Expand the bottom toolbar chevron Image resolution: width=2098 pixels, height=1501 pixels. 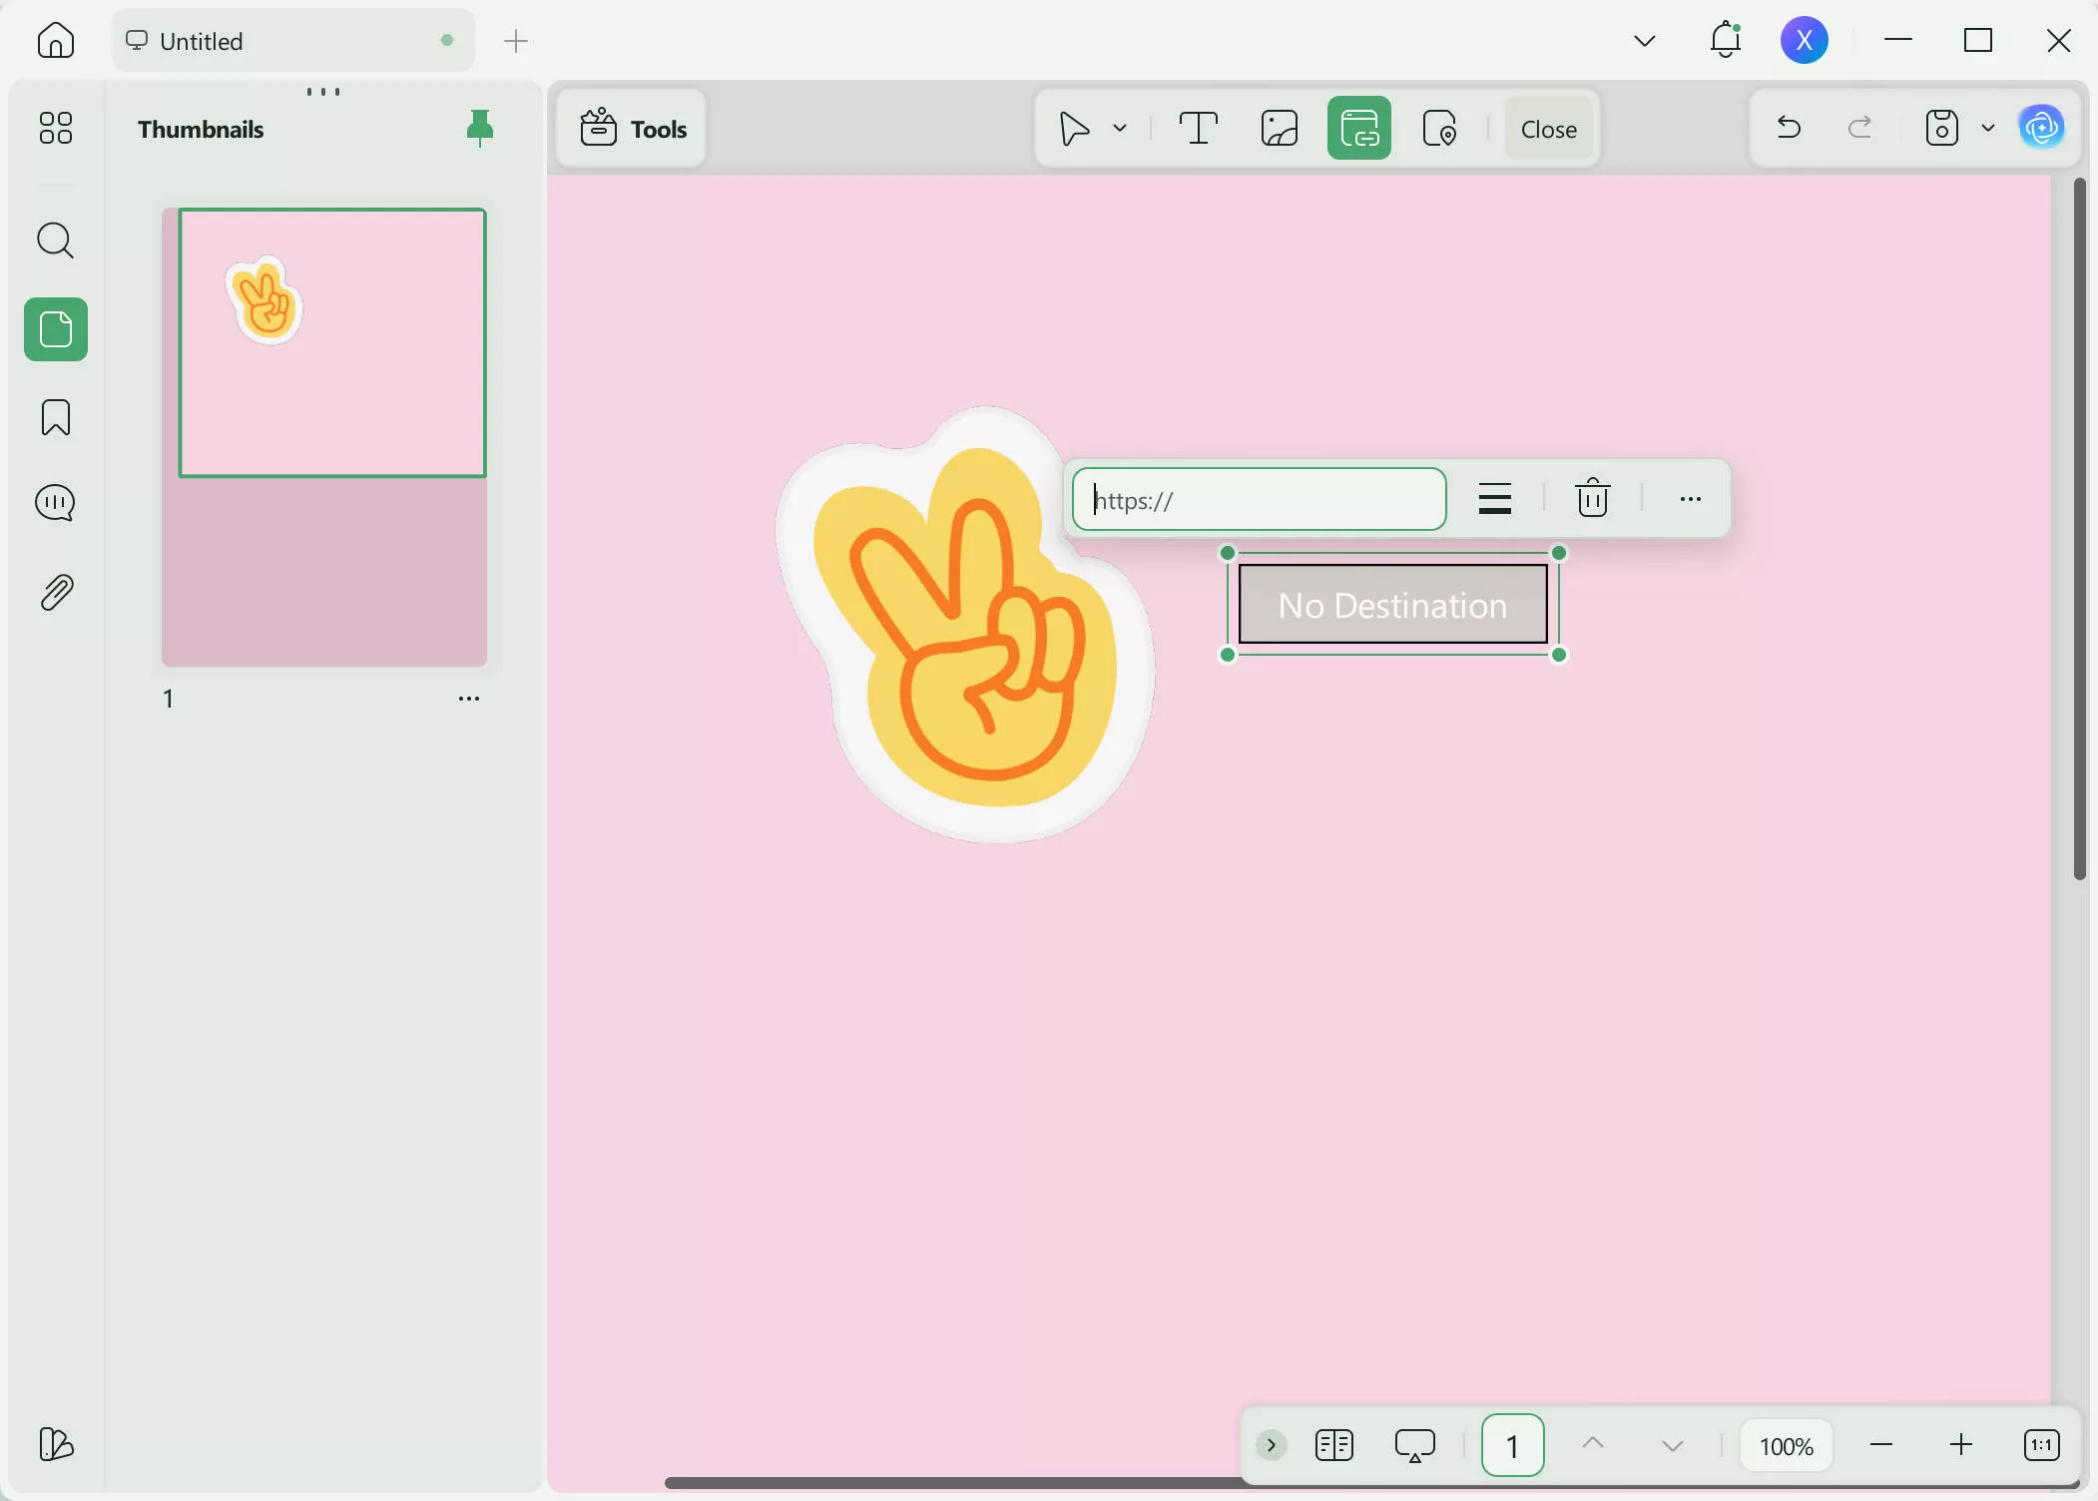pos(1271,1445)
